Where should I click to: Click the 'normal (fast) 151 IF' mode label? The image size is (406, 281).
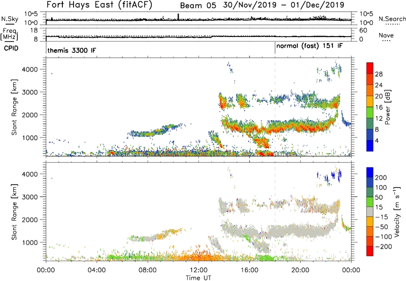(310, 46)
